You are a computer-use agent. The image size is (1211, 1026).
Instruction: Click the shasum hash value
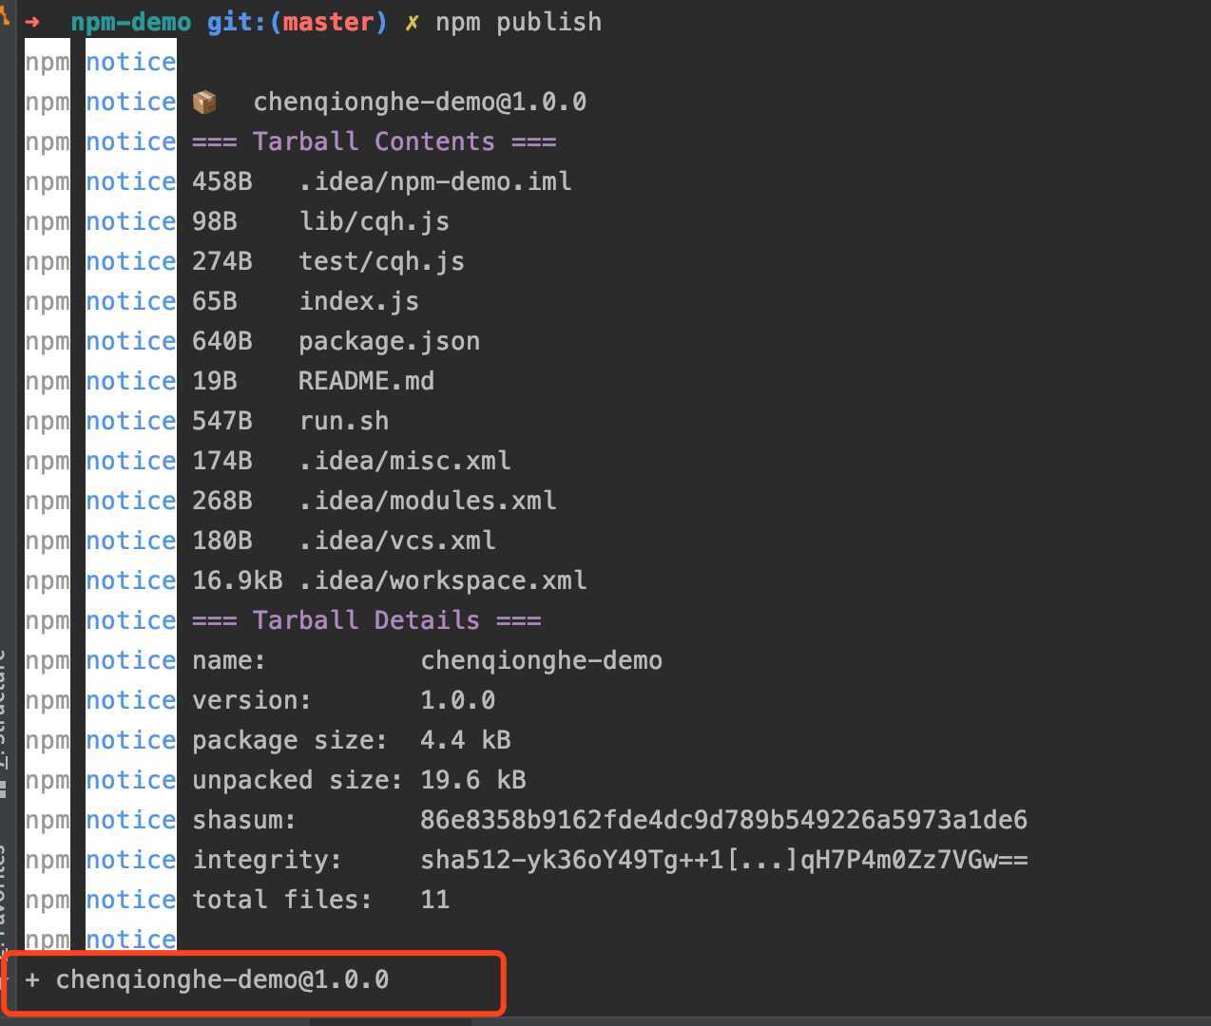coord(723,820)
